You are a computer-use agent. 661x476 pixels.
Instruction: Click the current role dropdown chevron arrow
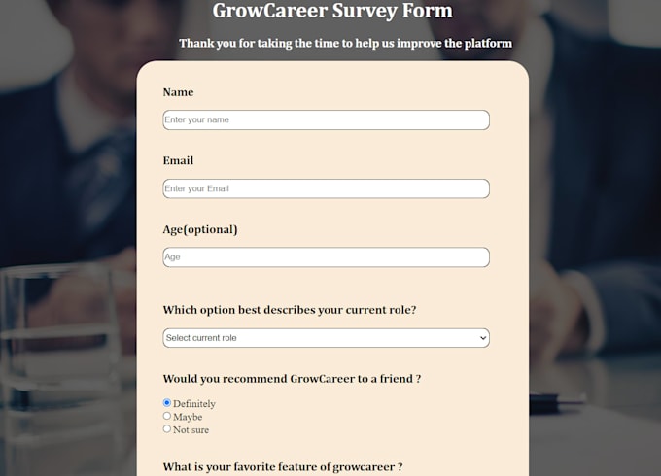click(482, 338)
